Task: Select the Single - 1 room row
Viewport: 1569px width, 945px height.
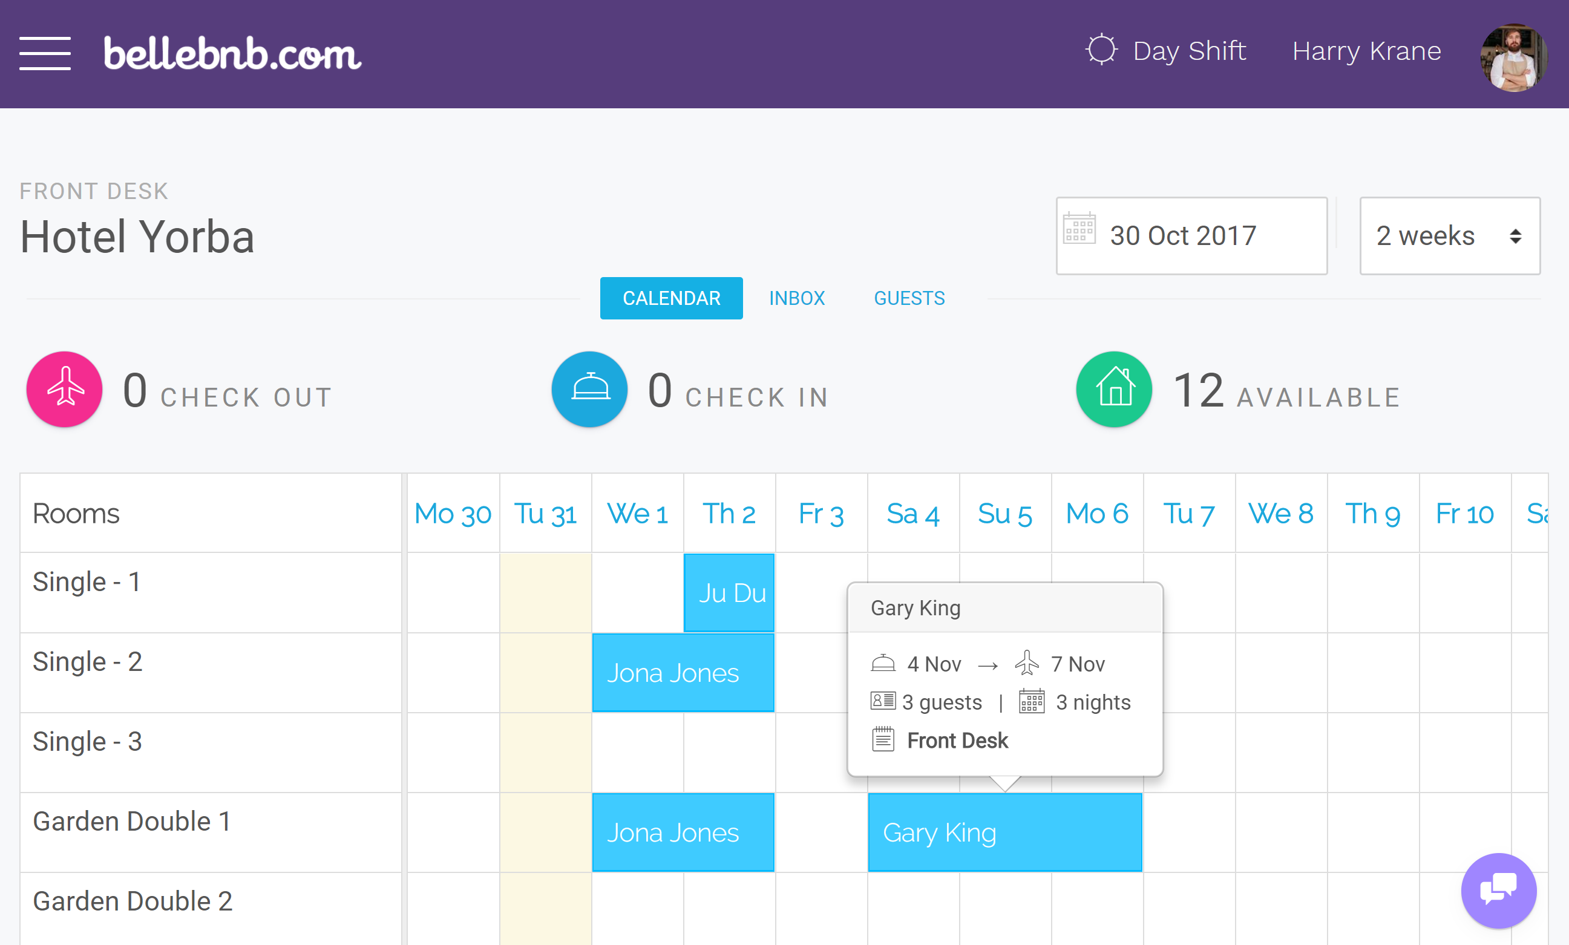Action: [x=211, y=592]
